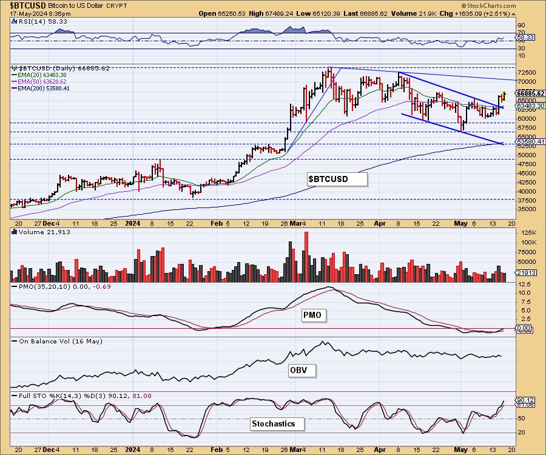Click the black line icon before PMO legend
Screen dimensions: 546x455
pos(15,286)
